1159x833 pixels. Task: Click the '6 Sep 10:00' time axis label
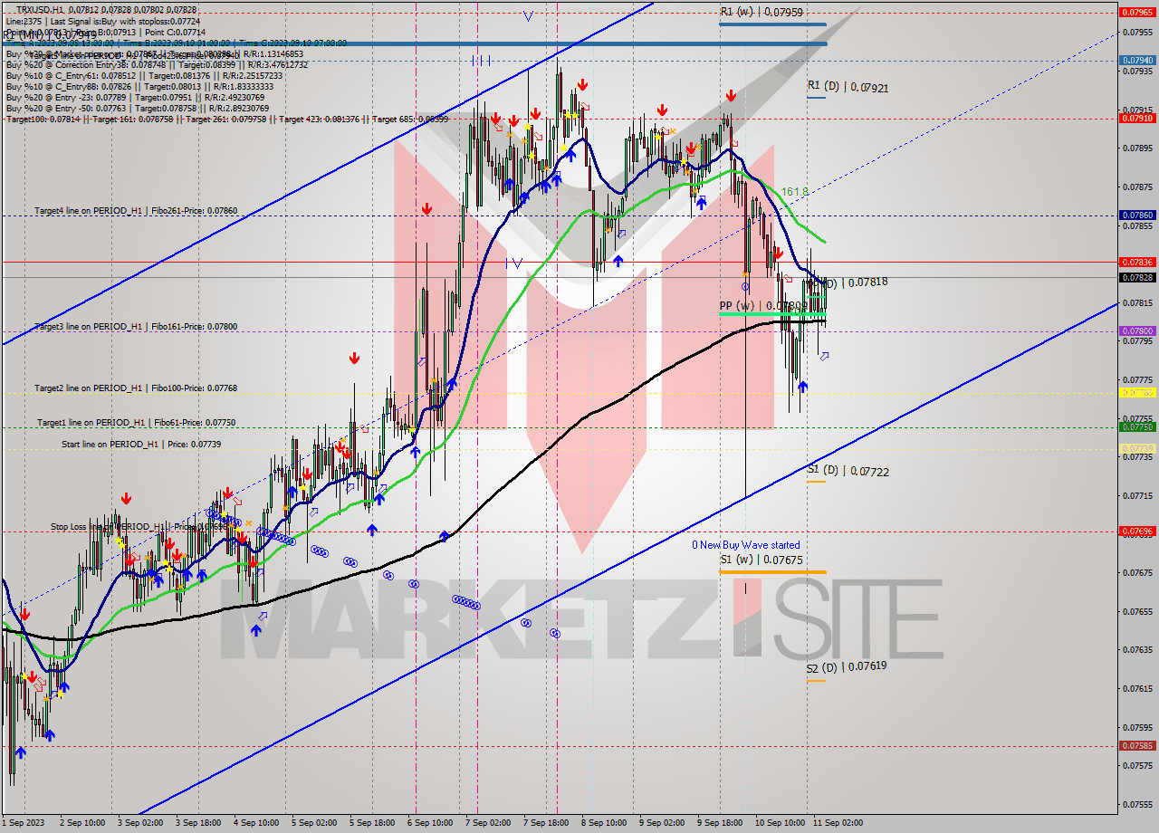pyautogui.click(x=429, y=823)
